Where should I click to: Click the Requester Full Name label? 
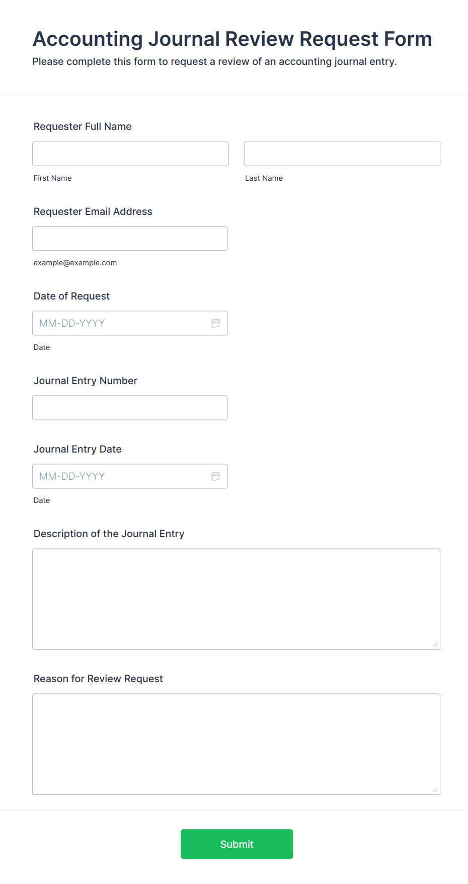click(83, 126)
